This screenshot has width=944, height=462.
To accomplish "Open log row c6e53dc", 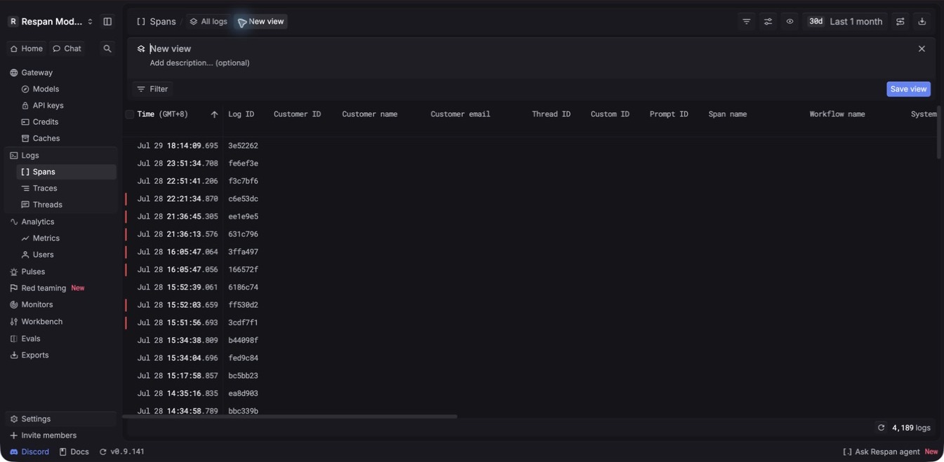I will click(x=530, y=199).
